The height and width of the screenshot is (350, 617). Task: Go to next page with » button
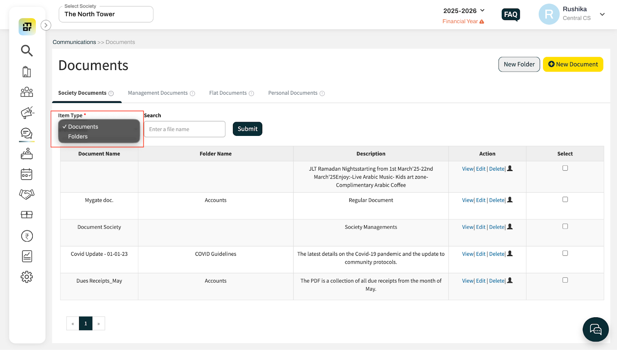tap(99, 323)
